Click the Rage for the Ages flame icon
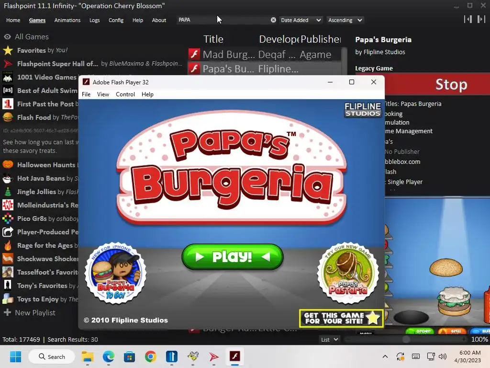Screen dimensions: 490x368 (x=8, y=245)
